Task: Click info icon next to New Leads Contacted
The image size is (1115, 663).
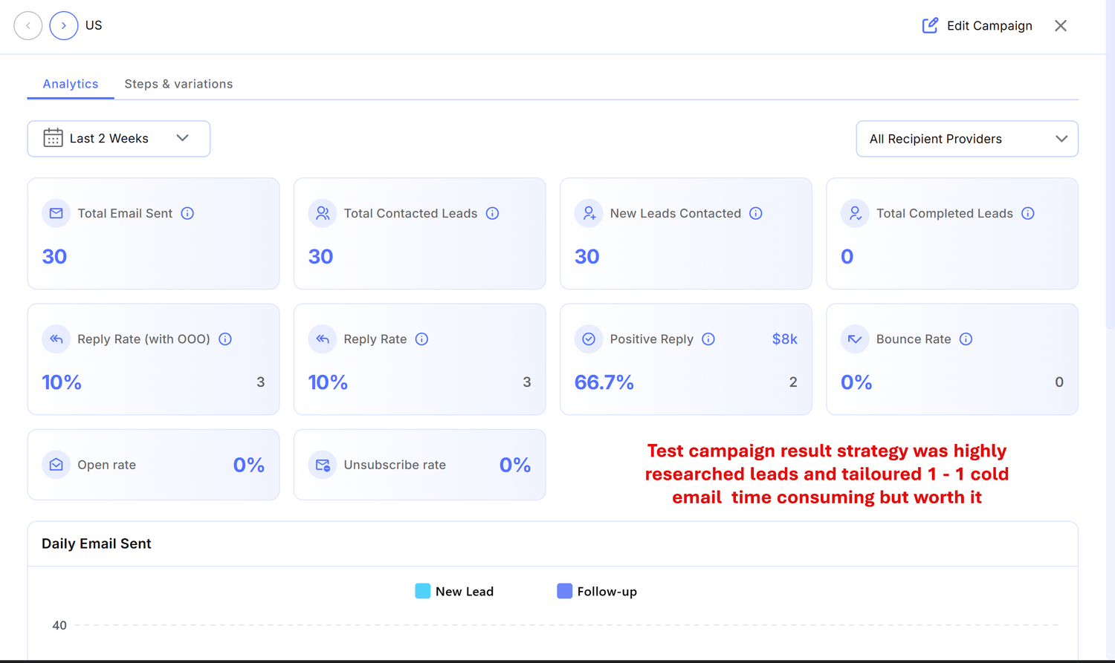Action: tap(755, 214)
